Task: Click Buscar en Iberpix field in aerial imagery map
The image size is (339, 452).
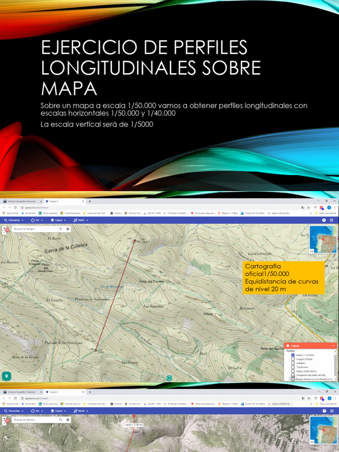Action: 34,420
